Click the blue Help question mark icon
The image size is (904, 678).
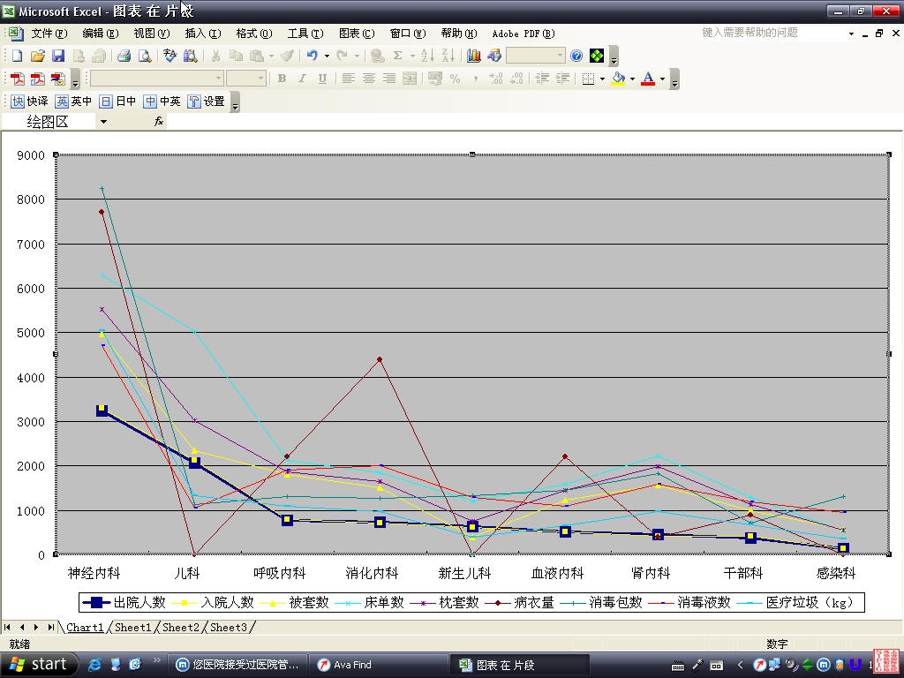pos(576,56)
